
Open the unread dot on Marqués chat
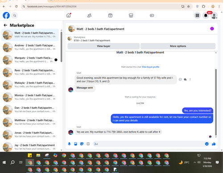(56, 60)
